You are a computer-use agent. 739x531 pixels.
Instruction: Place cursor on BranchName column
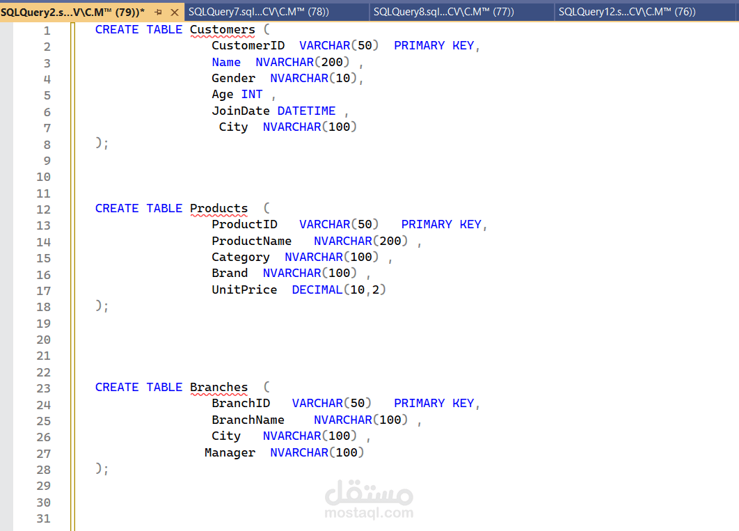(248, 420)
